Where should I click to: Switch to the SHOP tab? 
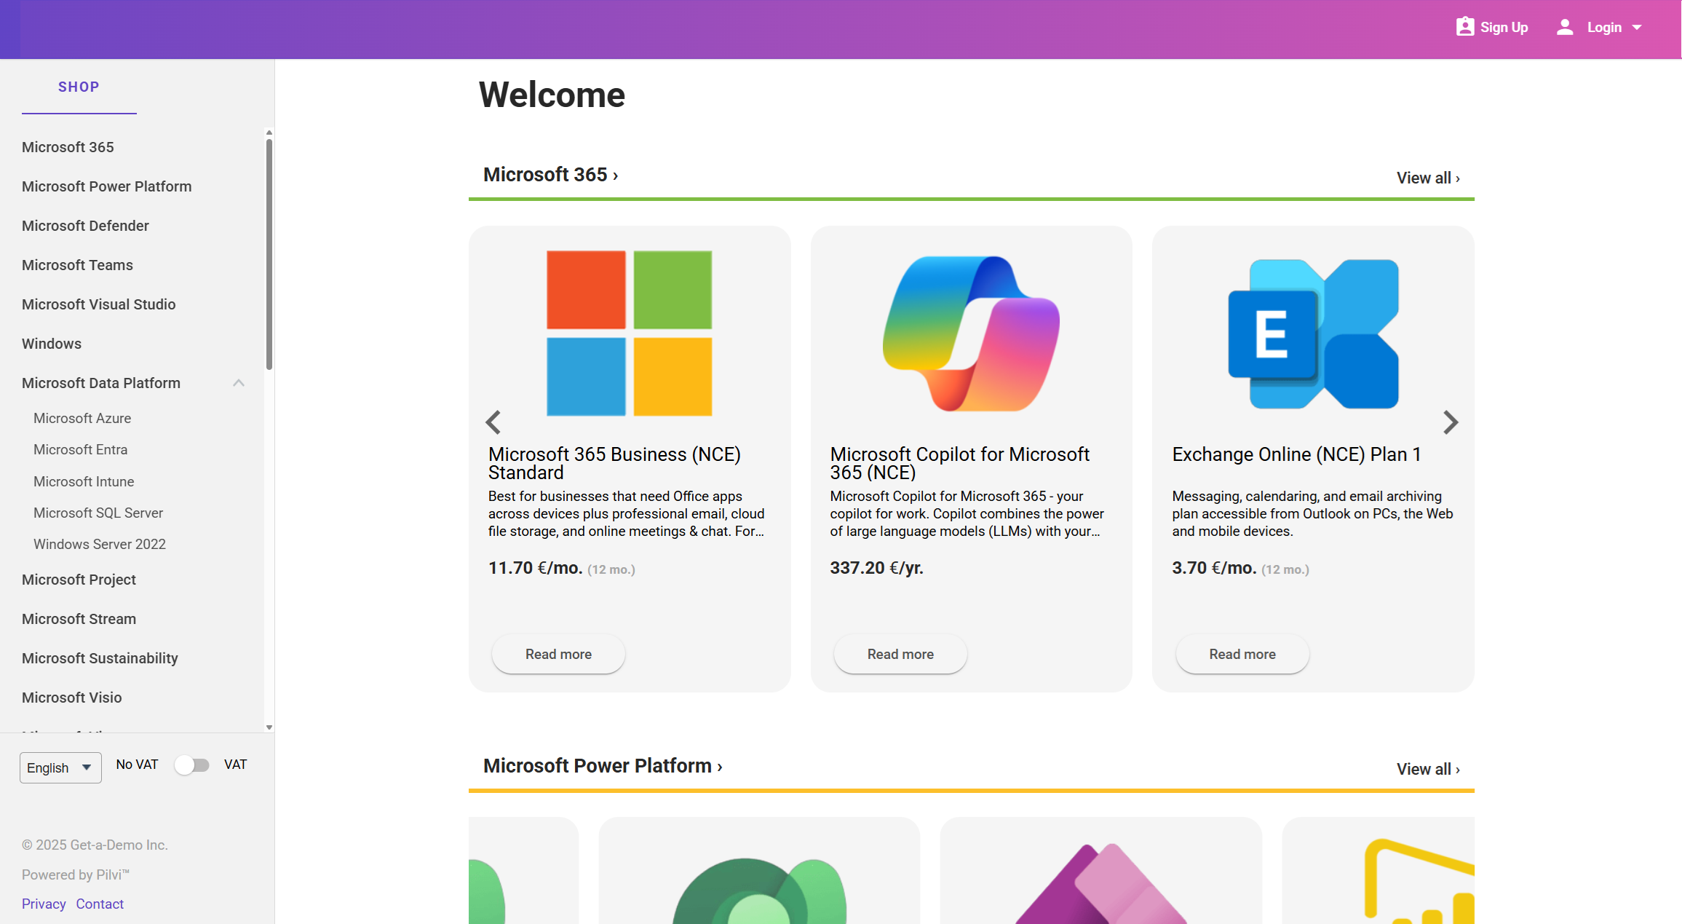[79, 87]
